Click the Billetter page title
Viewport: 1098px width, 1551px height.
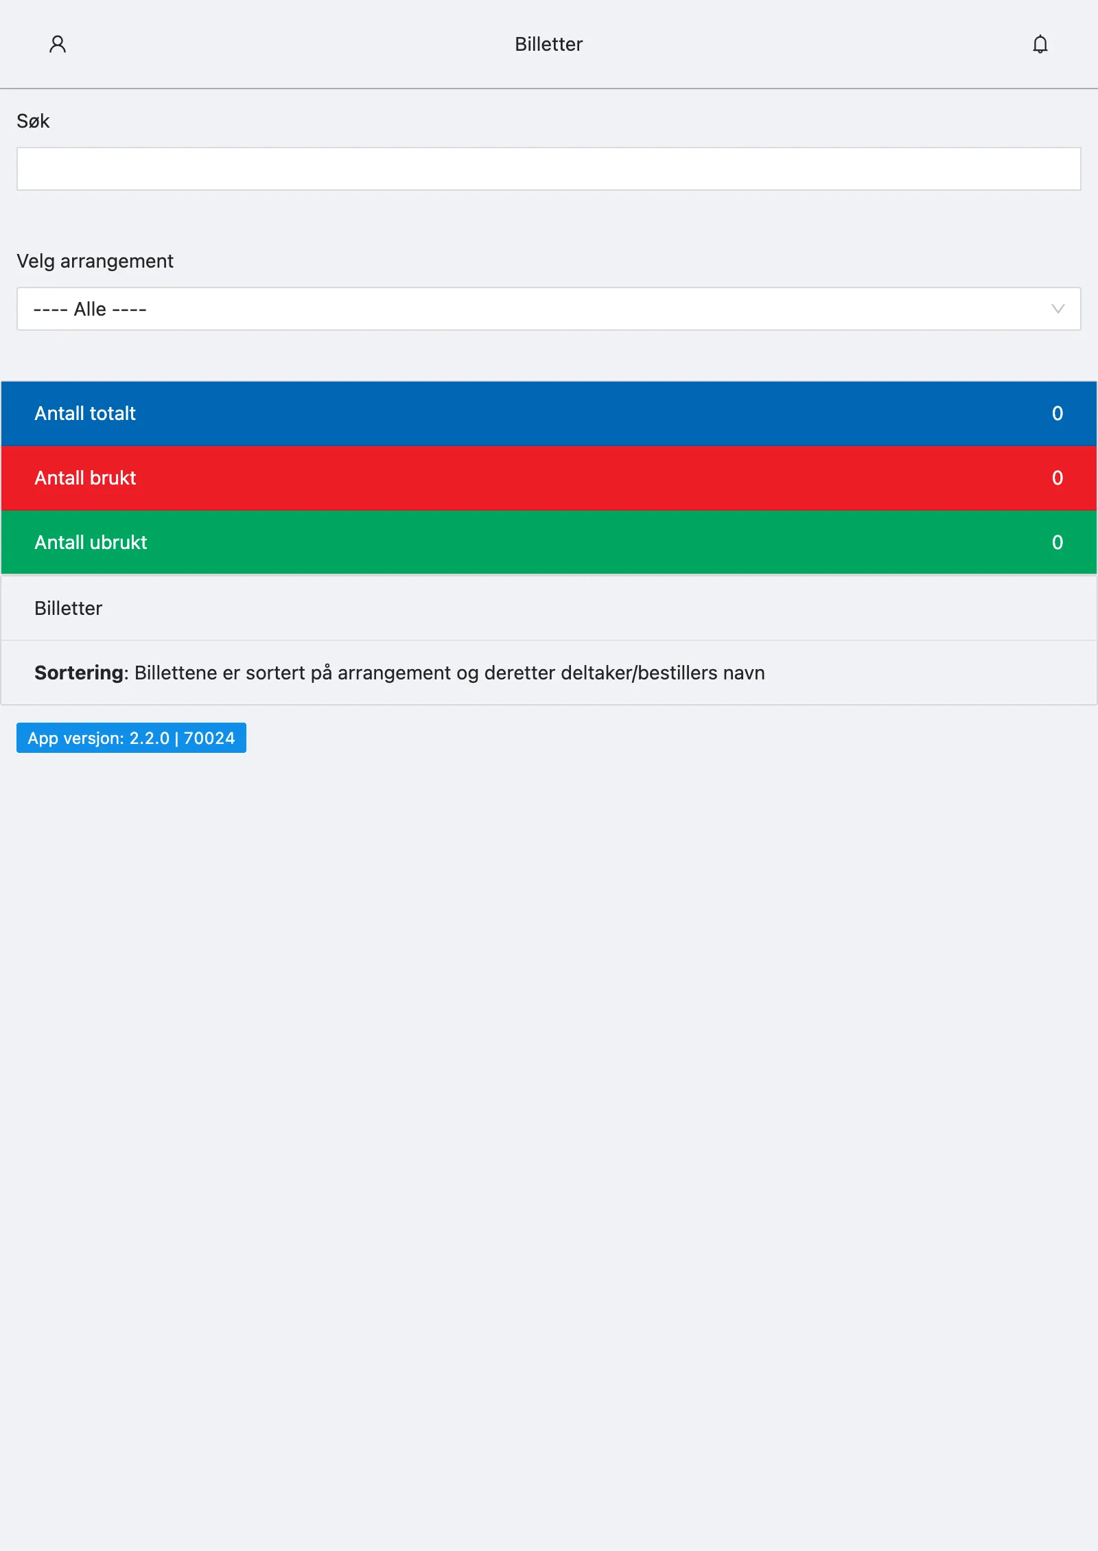tap(549, 45)
